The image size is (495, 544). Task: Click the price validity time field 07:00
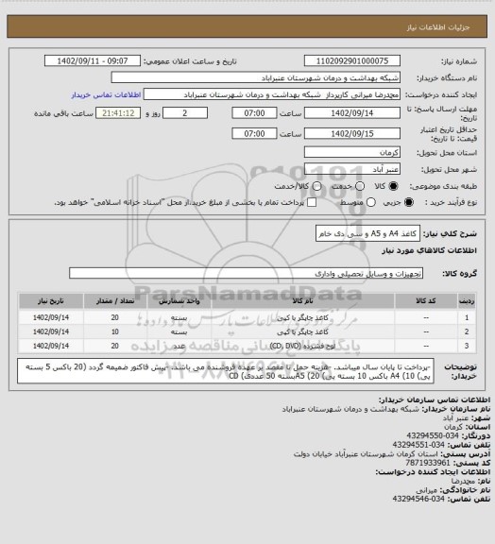pos(254,133)
